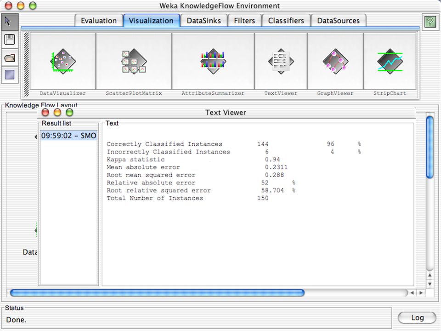Click the Correctly Classified Instances line
This screenshot has height=331, width=441.
234,144
